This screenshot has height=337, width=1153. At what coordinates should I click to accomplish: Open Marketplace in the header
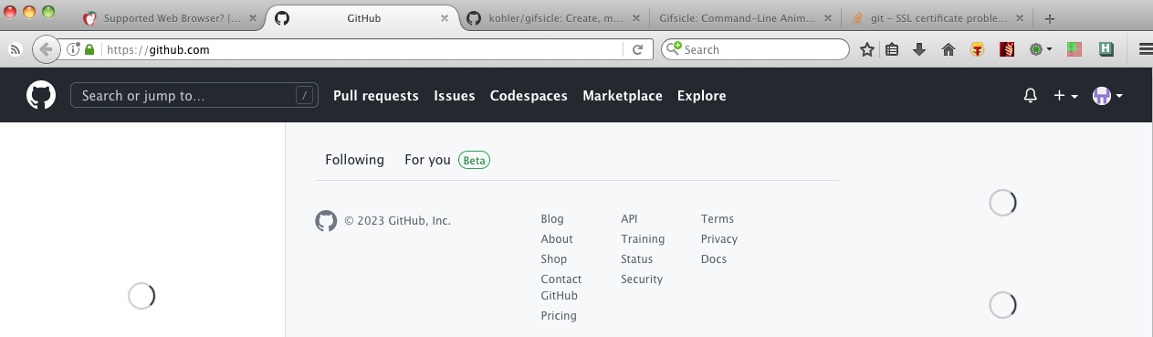(623, 96)
